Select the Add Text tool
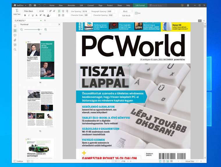This screenshot has height=167, width=221. click(17, 12)
